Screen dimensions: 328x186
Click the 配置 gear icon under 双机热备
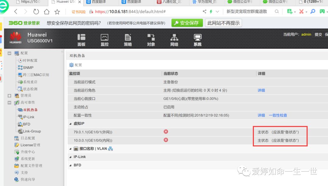click(71, 65)
